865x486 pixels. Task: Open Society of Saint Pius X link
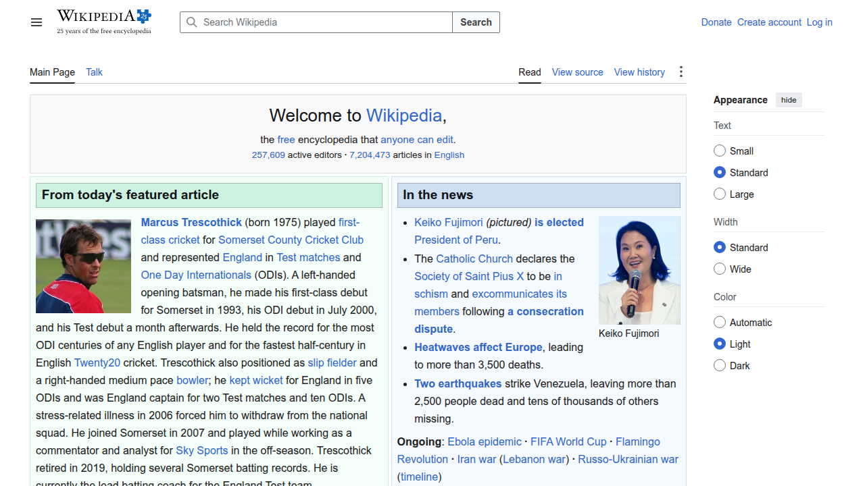469,276
